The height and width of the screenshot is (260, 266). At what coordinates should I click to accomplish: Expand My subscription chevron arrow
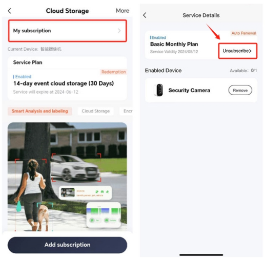[x=119, y=31]
